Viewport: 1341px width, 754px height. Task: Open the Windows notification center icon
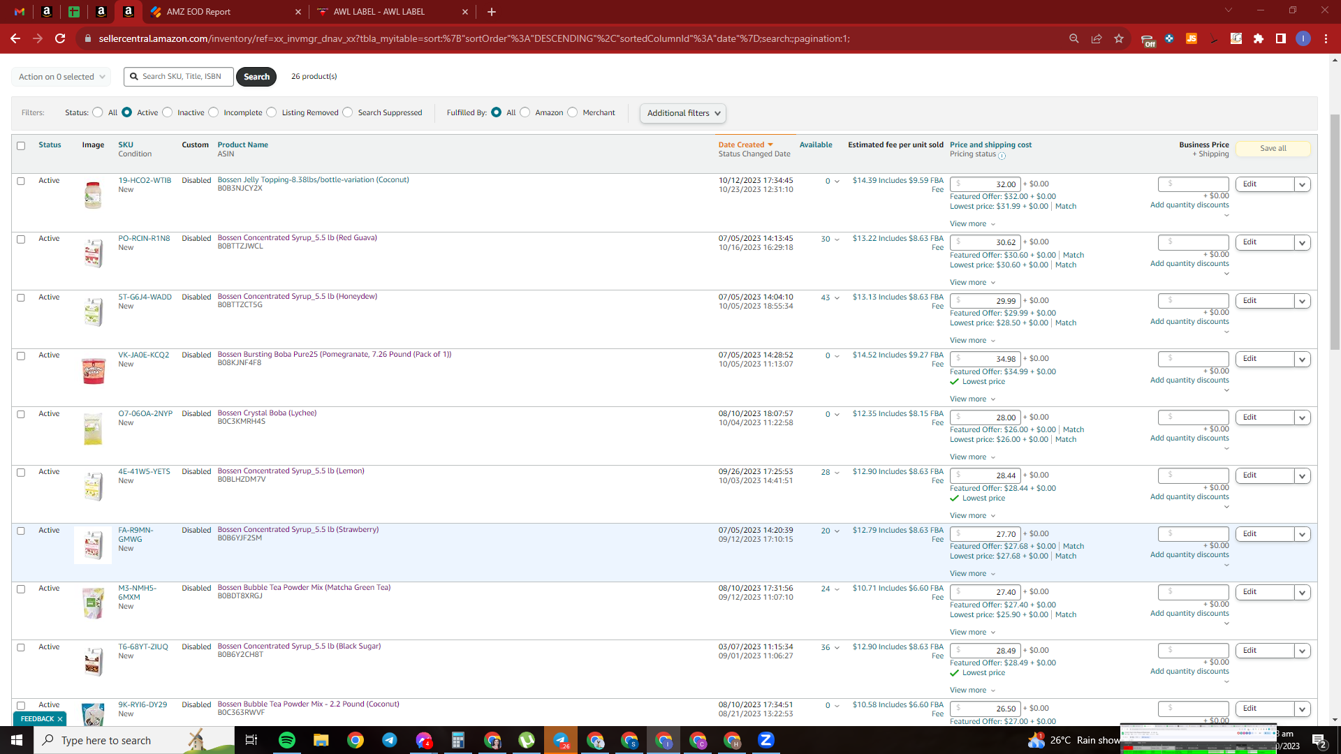click(1319, 740)
